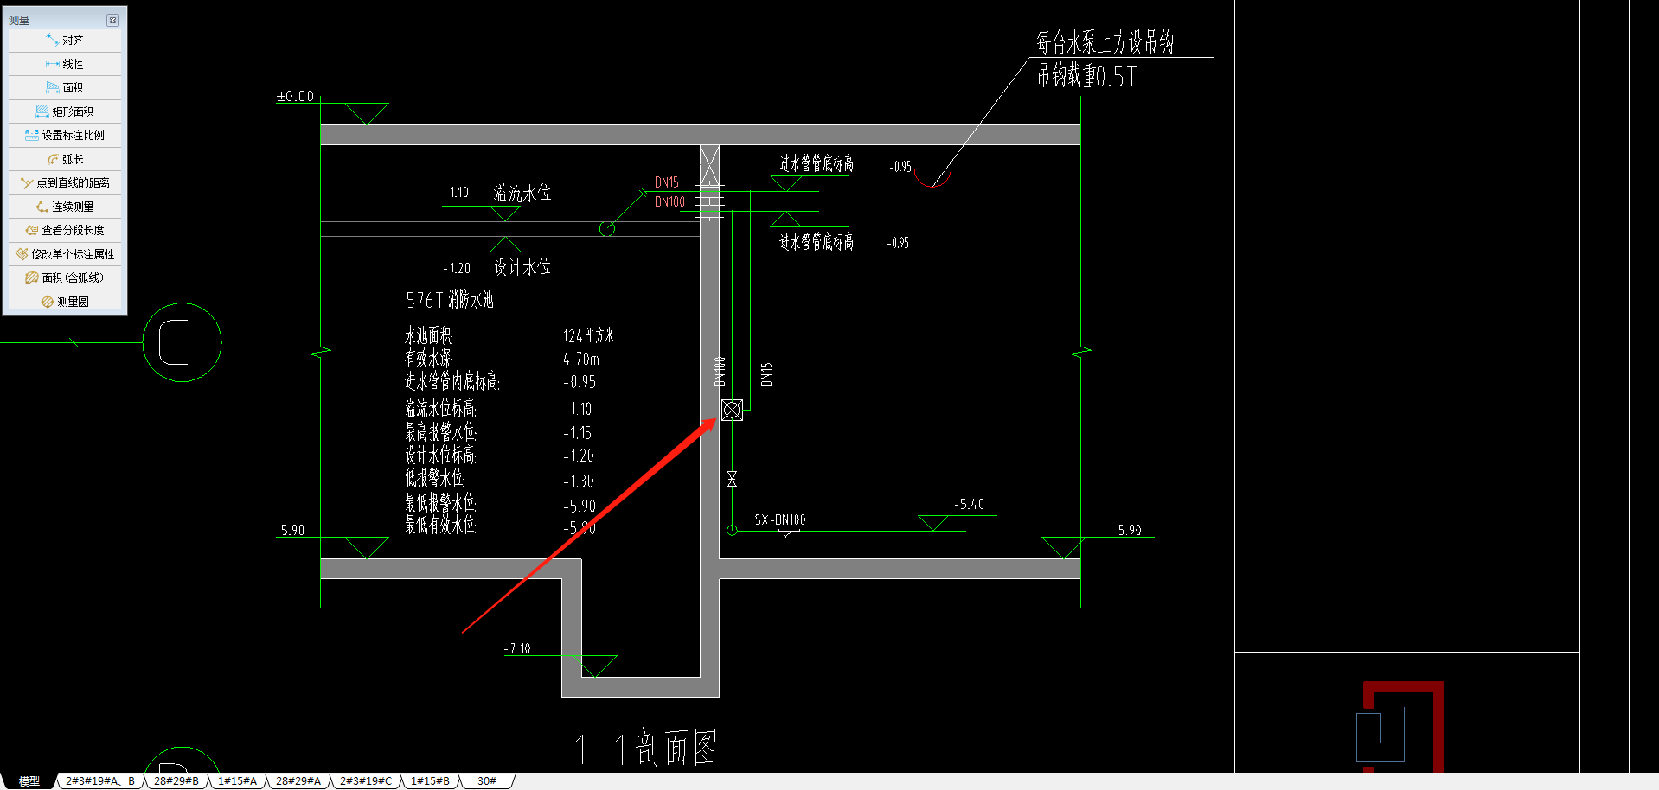Screen dimensions: 1659x790
Task: Pick the 矩形面积 rectangle area tool
Action: click(65, 111)
